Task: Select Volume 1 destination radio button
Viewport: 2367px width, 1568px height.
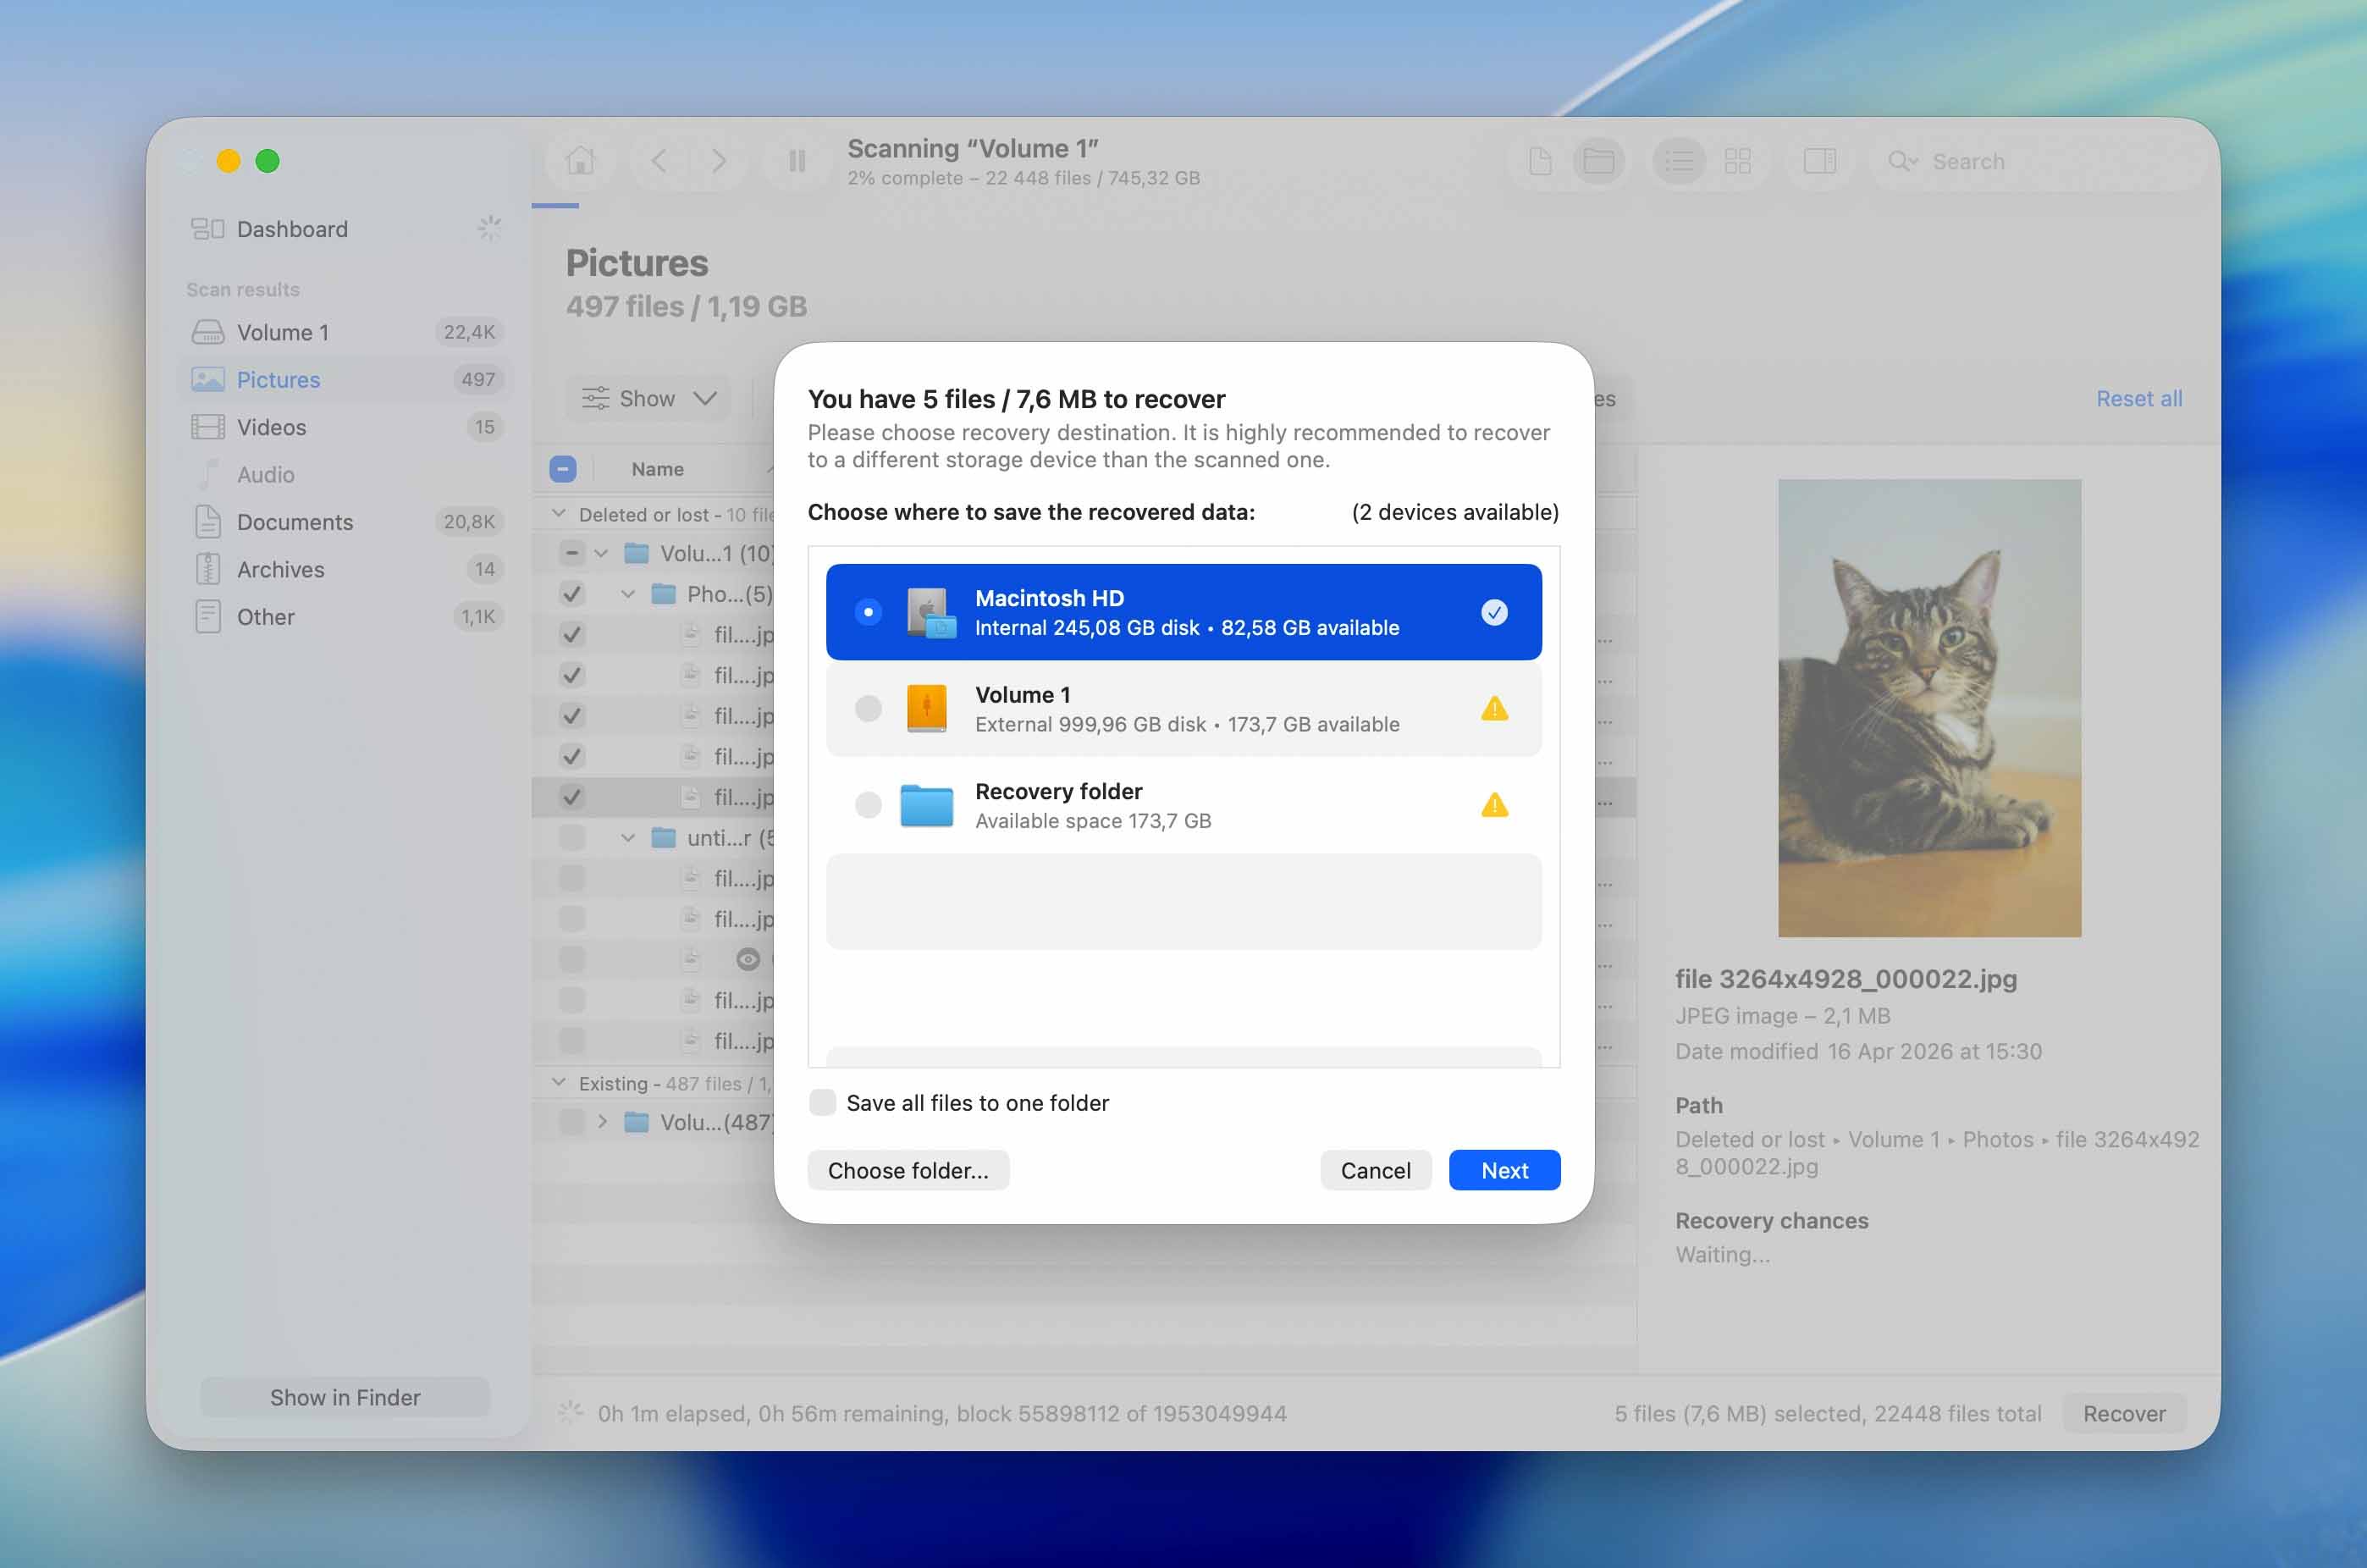Action: coord(868,708)
